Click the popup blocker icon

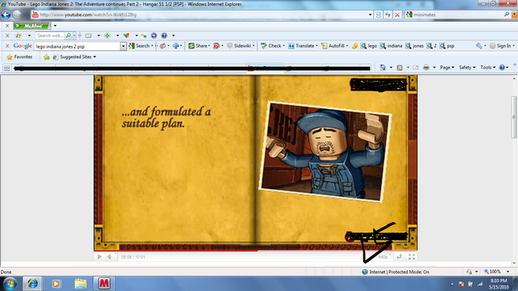(x=216, y=46)
